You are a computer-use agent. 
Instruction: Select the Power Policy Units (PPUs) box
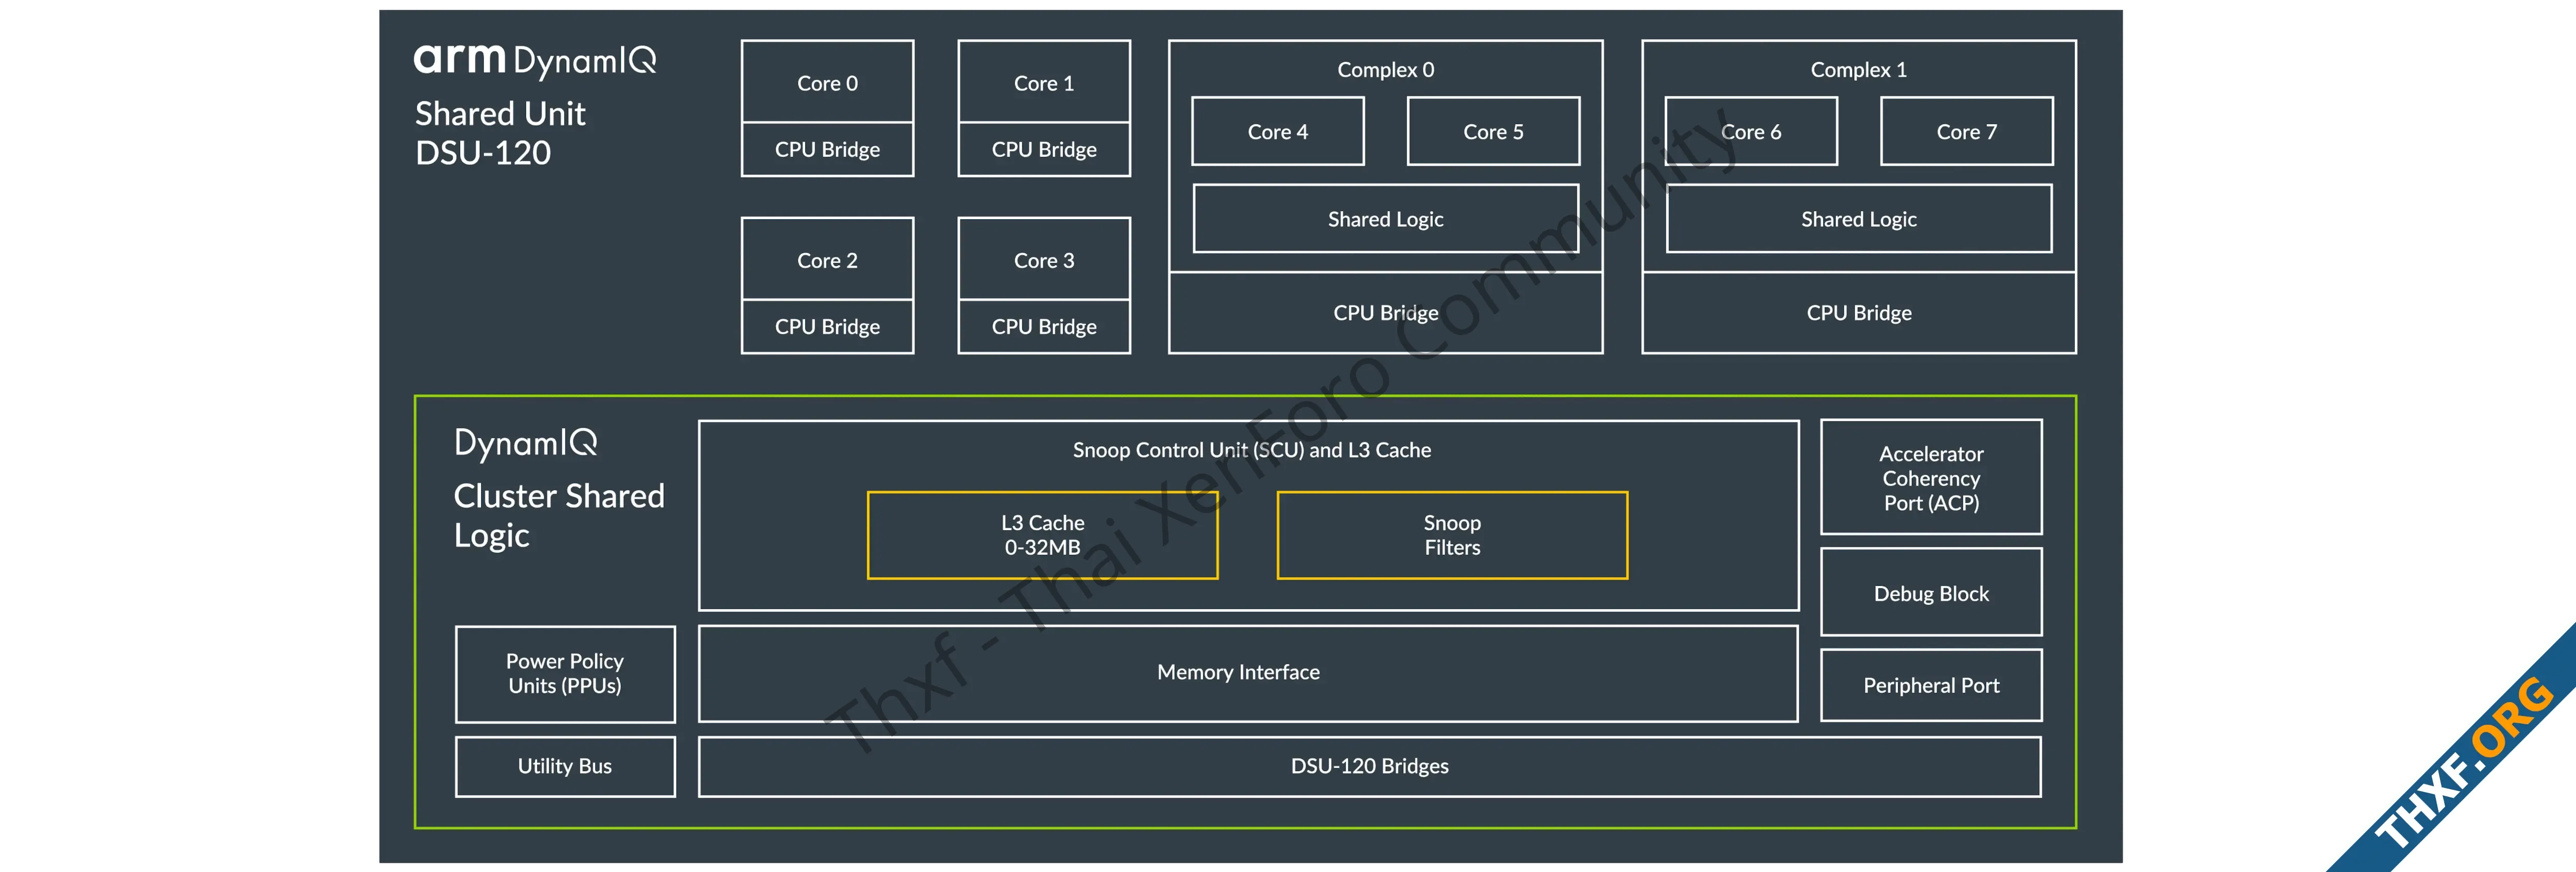[565, 673]
